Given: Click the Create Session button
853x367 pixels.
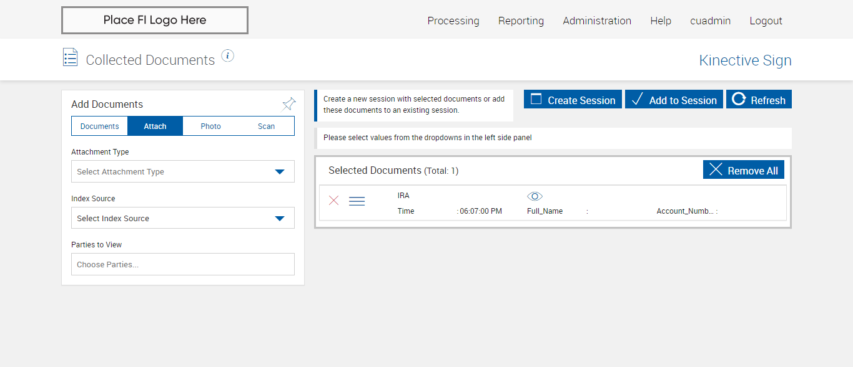Looking at the screenshot, I should (573, 100).
